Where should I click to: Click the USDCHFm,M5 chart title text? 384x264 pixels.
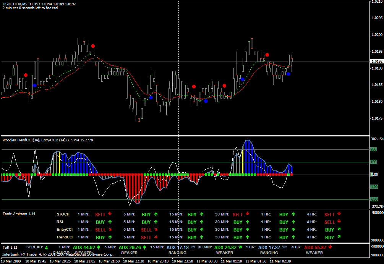pos(15,4)
